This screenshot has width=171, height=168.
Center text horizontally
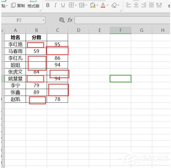pyautogui.click(x=136, y=5)
